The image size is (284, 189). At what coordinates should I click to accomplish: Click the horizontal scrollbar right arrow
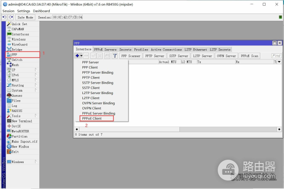(279, 129)
